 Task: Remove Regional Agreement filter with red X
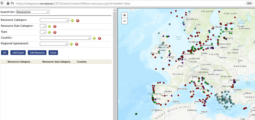[x=77, y=44]
